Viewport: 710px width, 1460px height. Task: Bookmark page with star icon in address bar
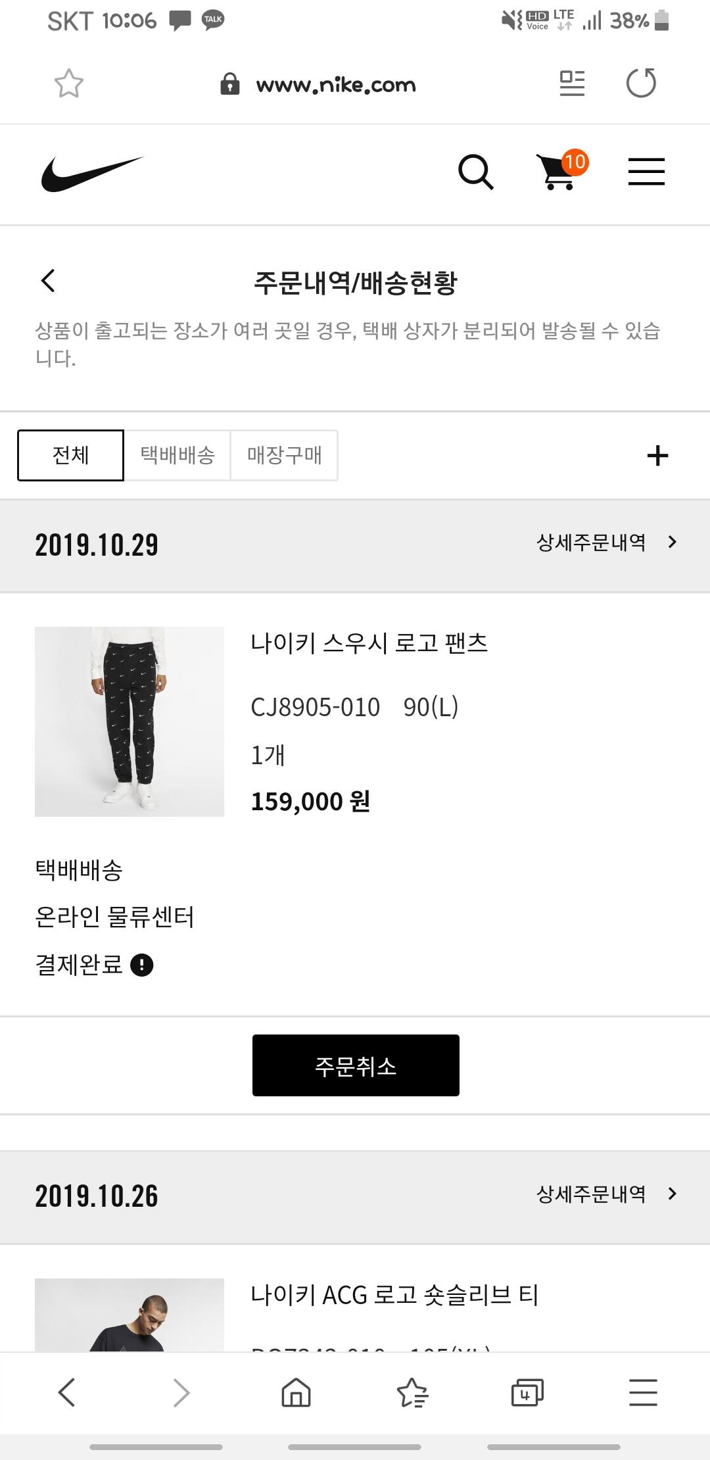(68, 84)
